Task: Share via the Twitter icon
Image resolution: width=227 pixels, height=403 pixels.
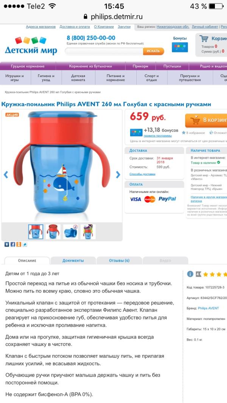Action: (25, 245)
